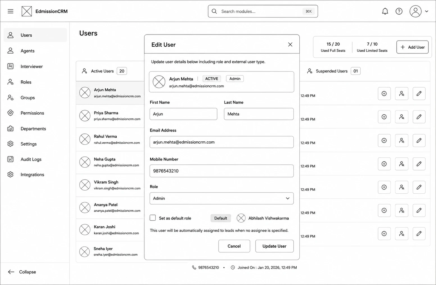Viewport: 436px width, 285px height.
Task: Click the Email Address input field
Action: click(x=222, y=142)
